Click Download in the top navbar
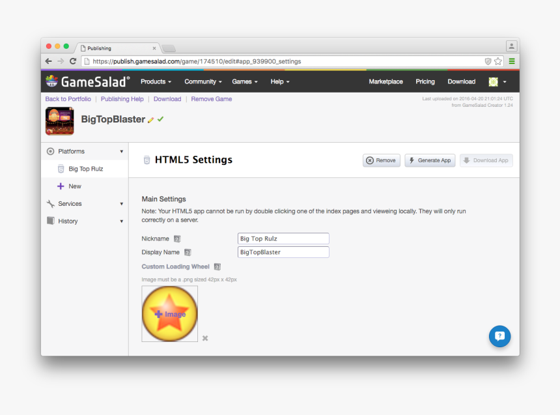This screenshot has width=560, height=415. 462,82
